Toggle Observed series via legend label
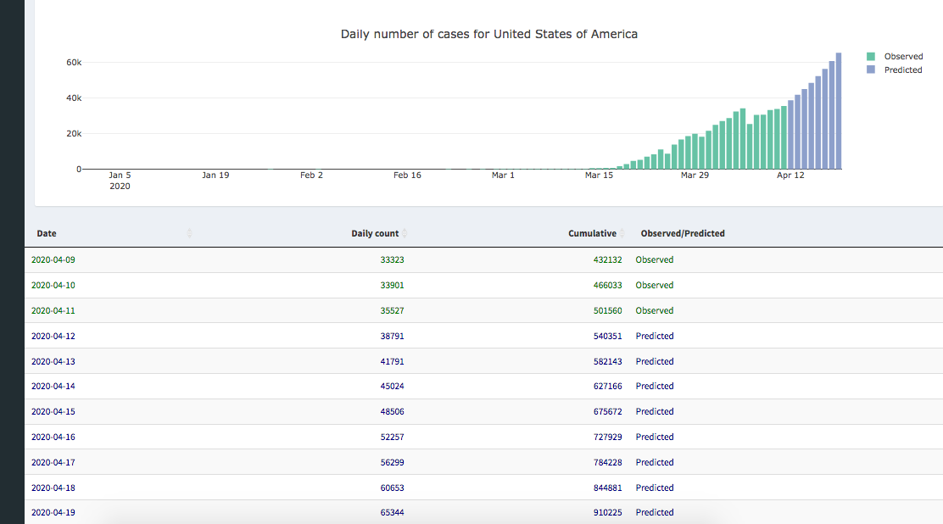The height and width of the screenshot is (524, 943). (903, 57)
